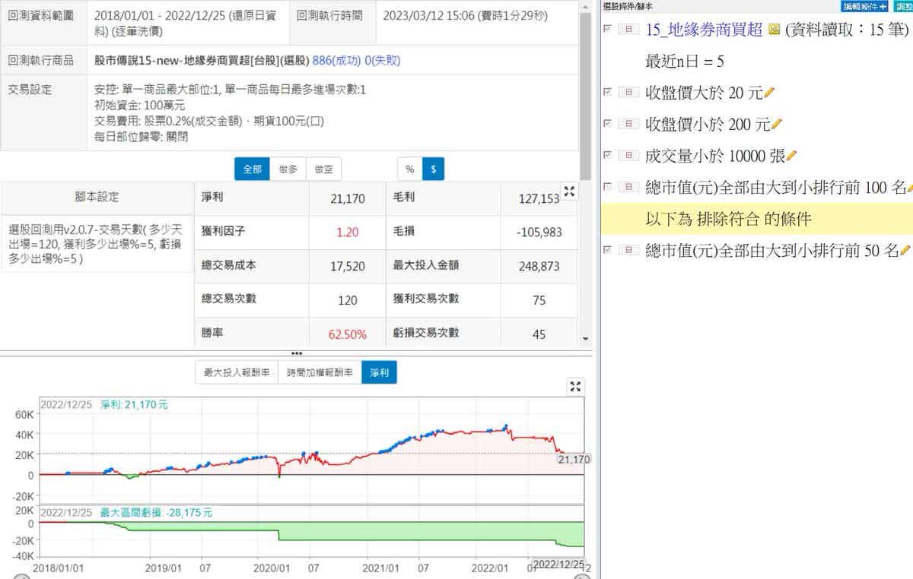This screenshot has height=579, width=913.
Task: Switch display to percent (%) mode
Action: tap(410, 169)
